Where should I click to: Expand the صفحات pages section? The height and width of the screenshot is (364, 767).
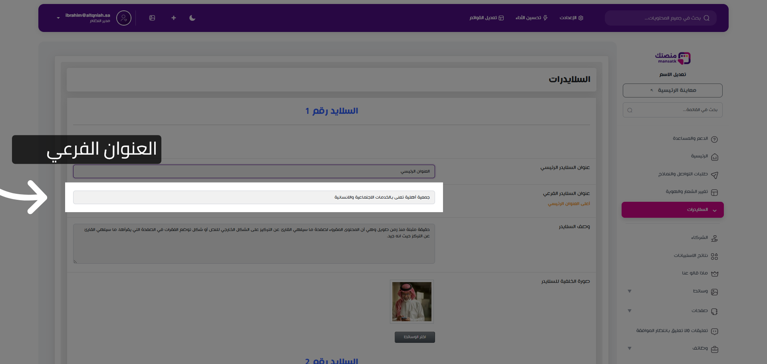630,311
